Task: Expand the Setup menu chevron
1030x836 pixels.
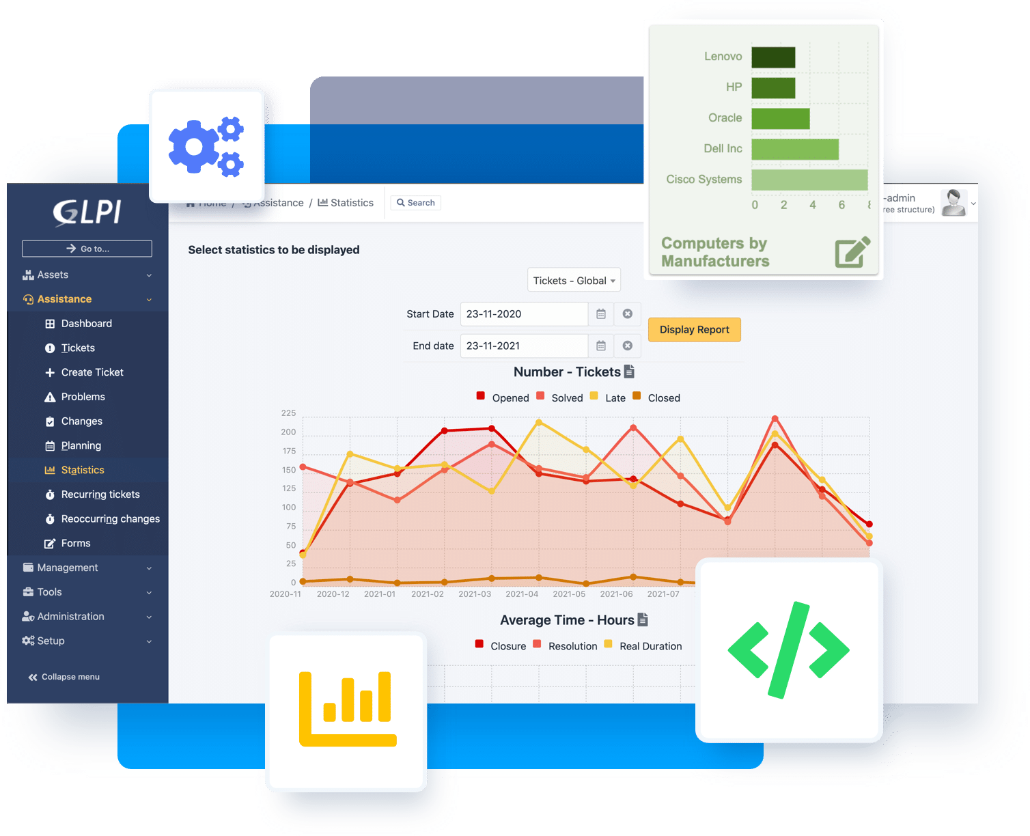Action: [x=149, y=641]
